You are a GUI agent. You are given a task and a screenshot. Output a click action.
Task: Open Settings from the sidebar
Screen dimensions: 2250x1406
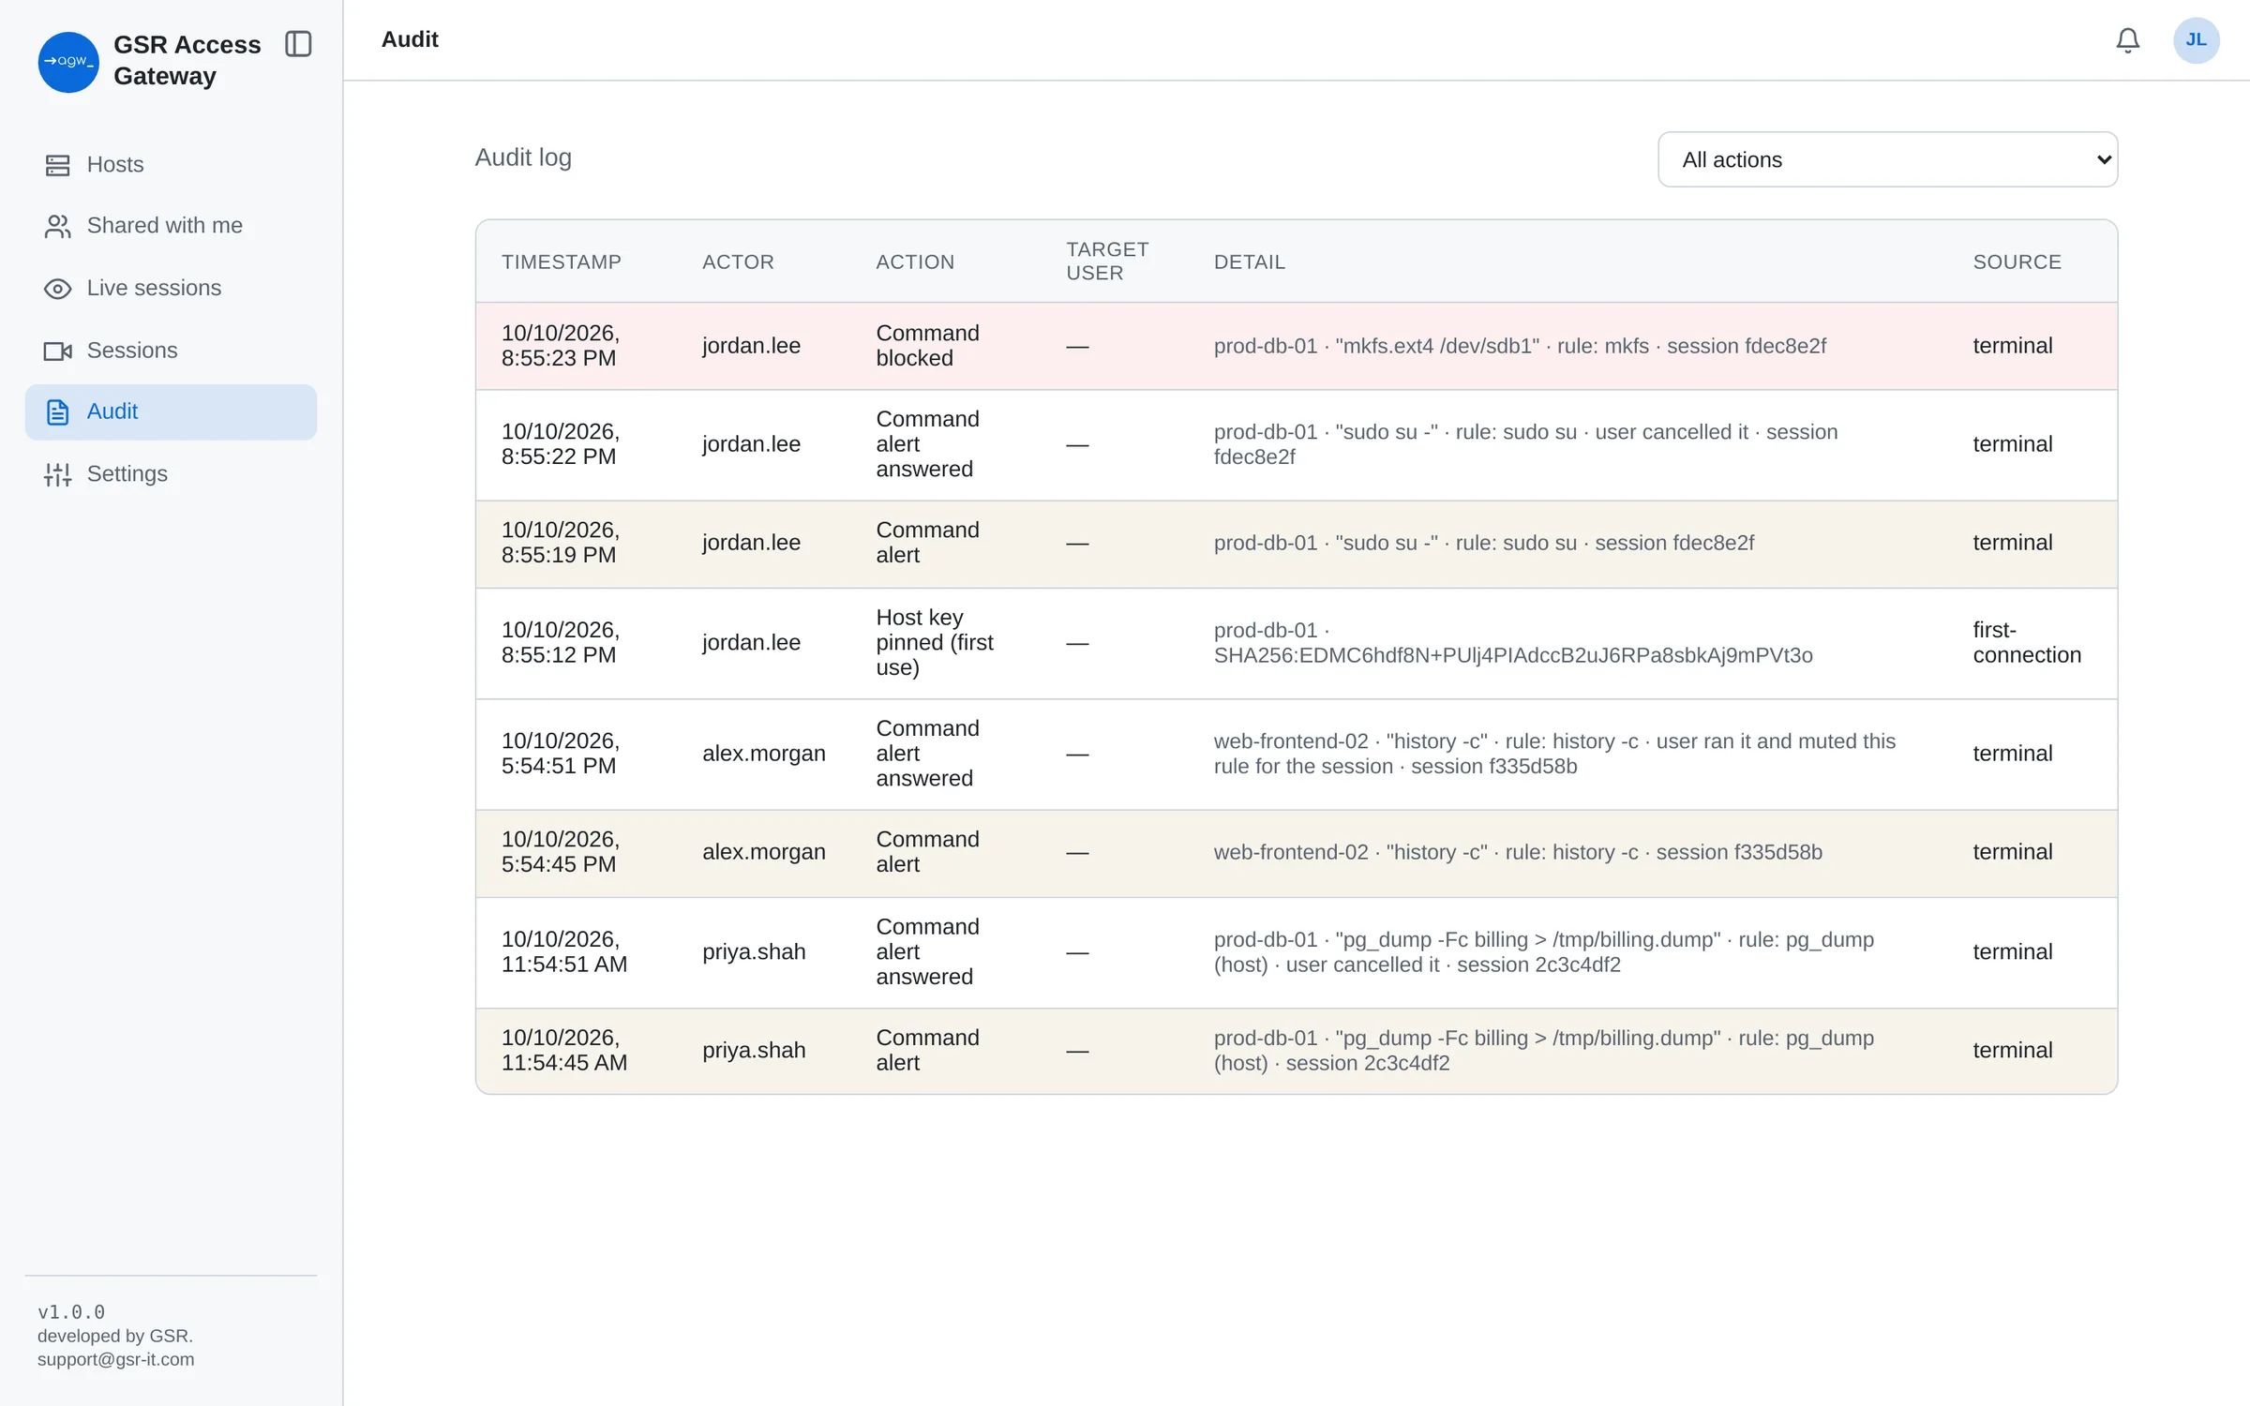pos(171,474)
